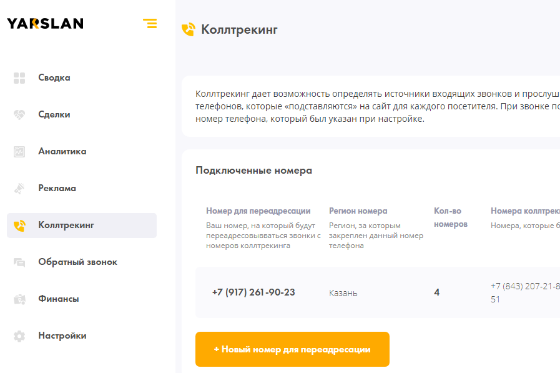Select the Коллтрекинг phone icon in sidebar
The width and height of the screenshot is (560, 373).
coord(19,225)
